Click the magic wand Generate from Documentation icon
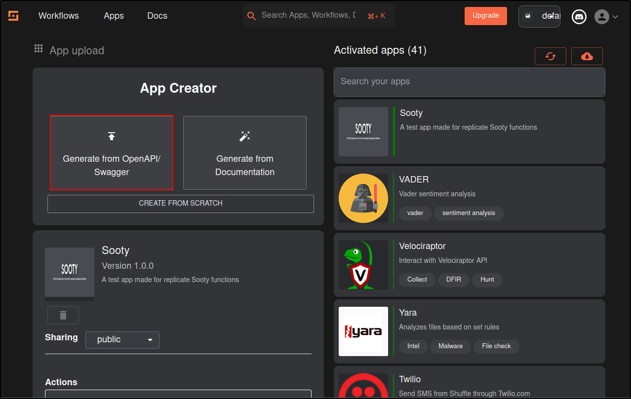631x399 pixels. click(x=245, y=136)
